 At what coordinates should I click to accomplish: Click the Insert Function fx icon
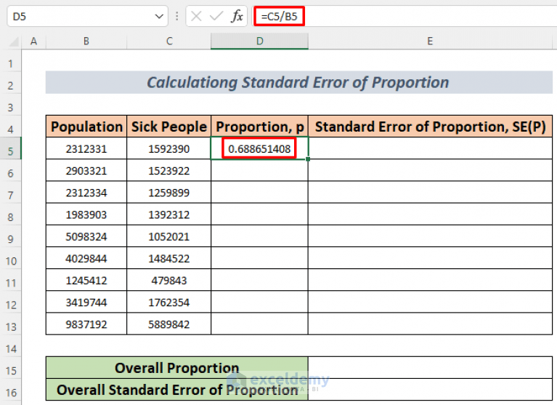[237, 16]
